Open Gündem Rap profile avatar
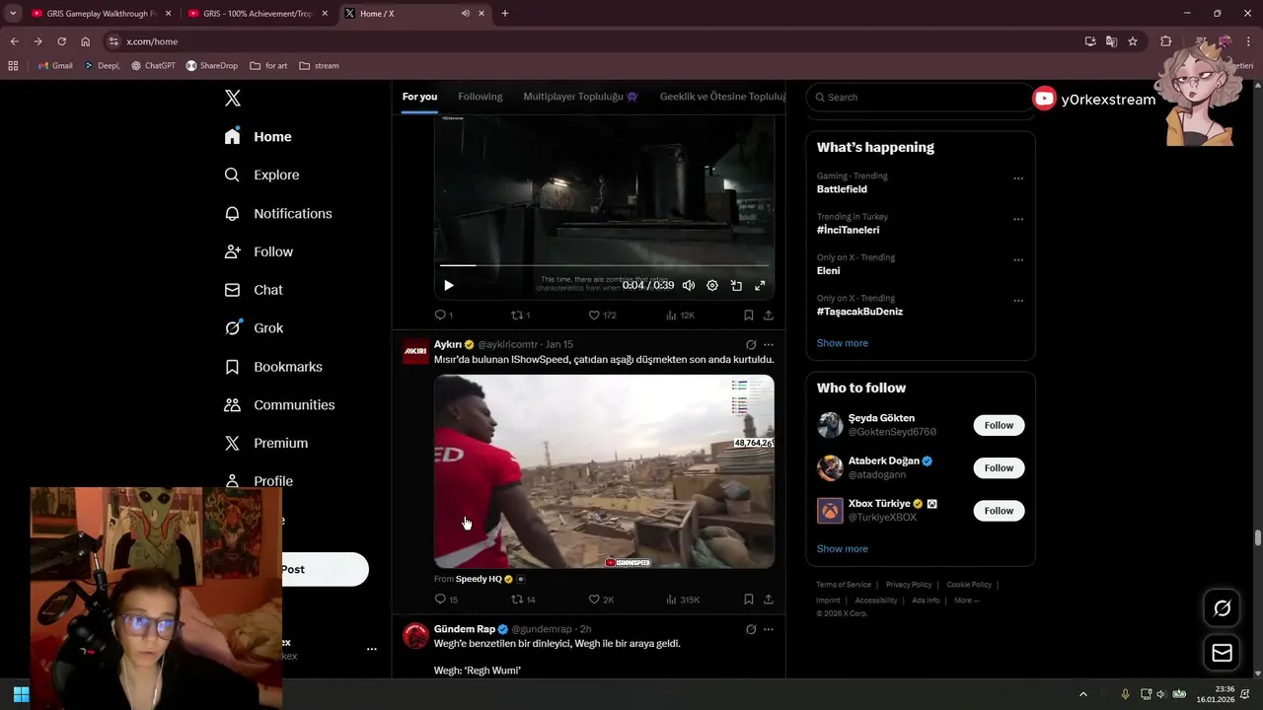 415,635
